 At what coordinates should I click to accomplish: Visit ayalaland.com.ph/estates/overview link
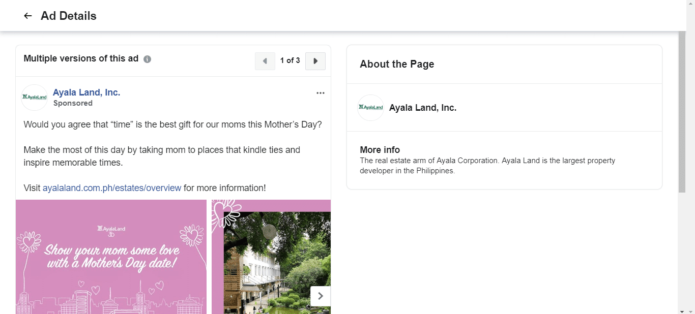tap(112, 188)
